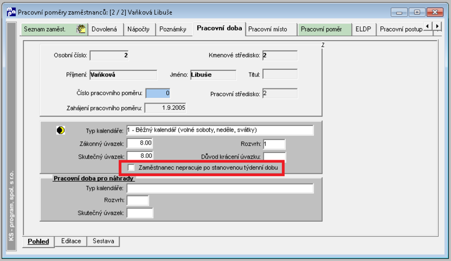Switch to Editace mode

pyautogui.click(x=71, y=241)
